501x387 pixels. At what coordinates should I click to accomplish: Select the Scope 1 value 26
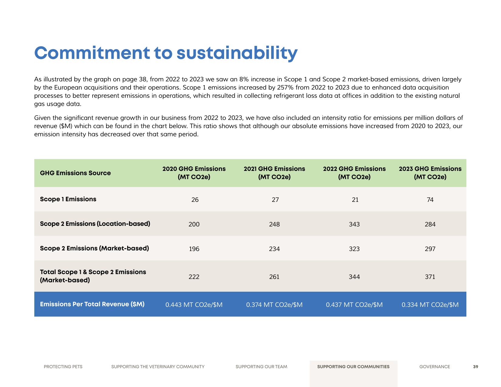[195, 200]
